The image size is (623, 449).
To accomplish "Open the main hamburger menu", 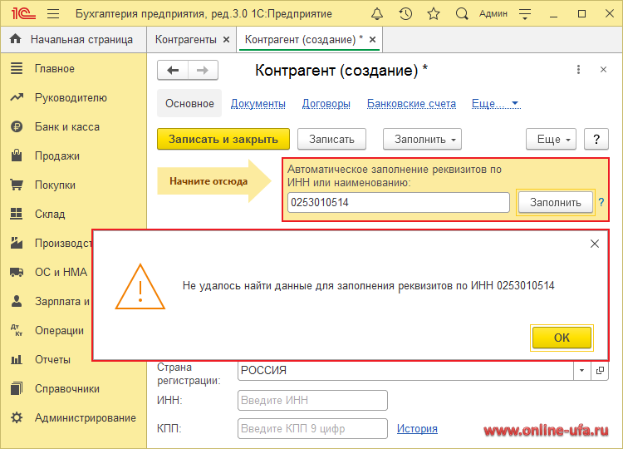I will 53,14.
